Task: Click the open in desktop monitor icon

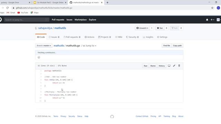Action: pos(169,66)
